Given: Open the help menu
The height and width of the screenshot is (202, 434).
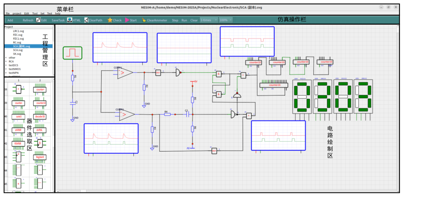Looking at the screenshot, I should (58, 13).
